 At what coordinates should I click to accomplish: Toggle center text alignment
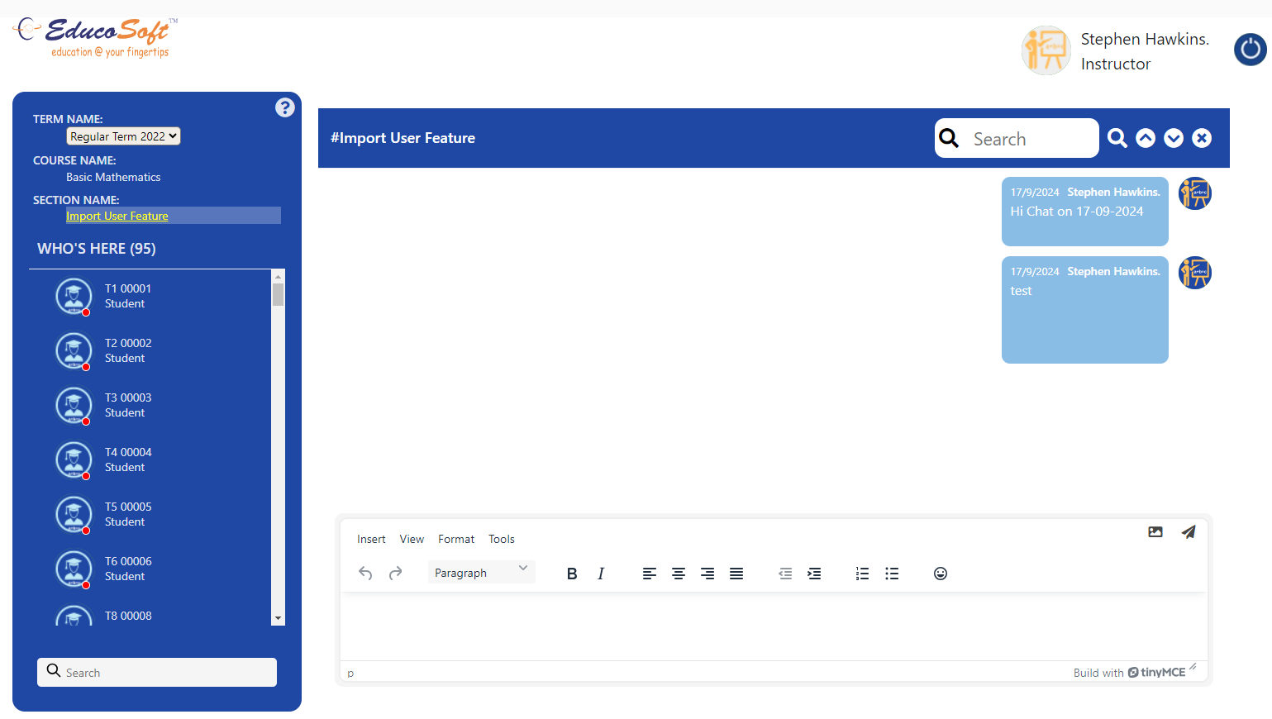click(679, 574)
